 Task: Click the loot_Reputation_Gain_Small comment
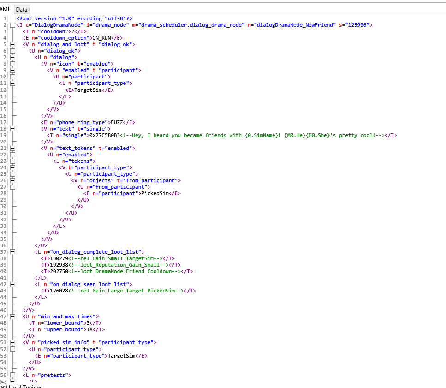(119, 265)
